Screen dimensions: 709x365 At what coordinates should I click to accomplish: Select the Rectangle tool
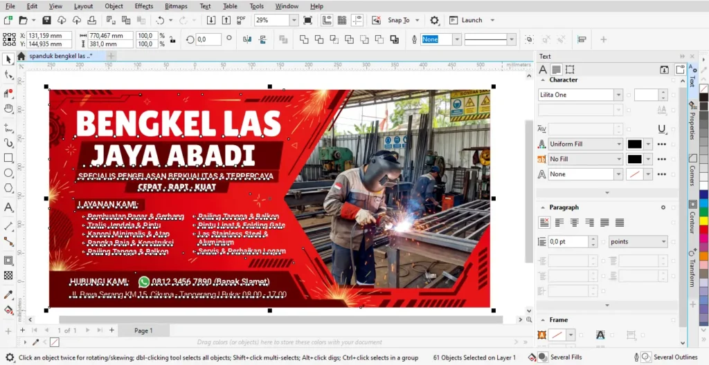click(x=8, y=158)
